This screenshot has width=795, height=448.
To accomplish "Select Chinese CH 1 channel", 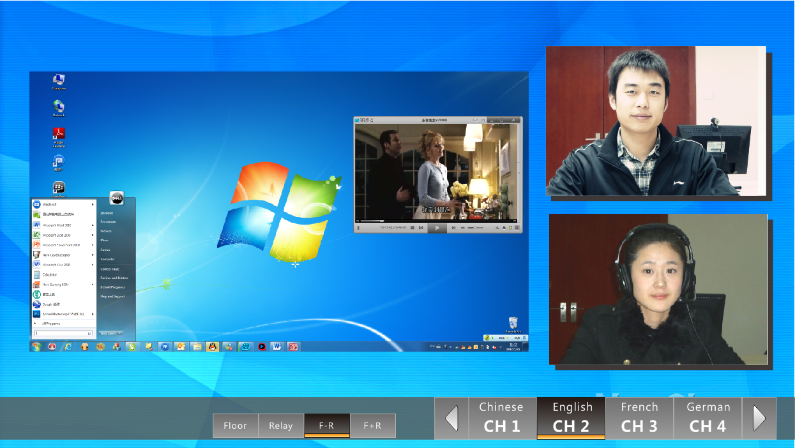I will click(502, 418).
